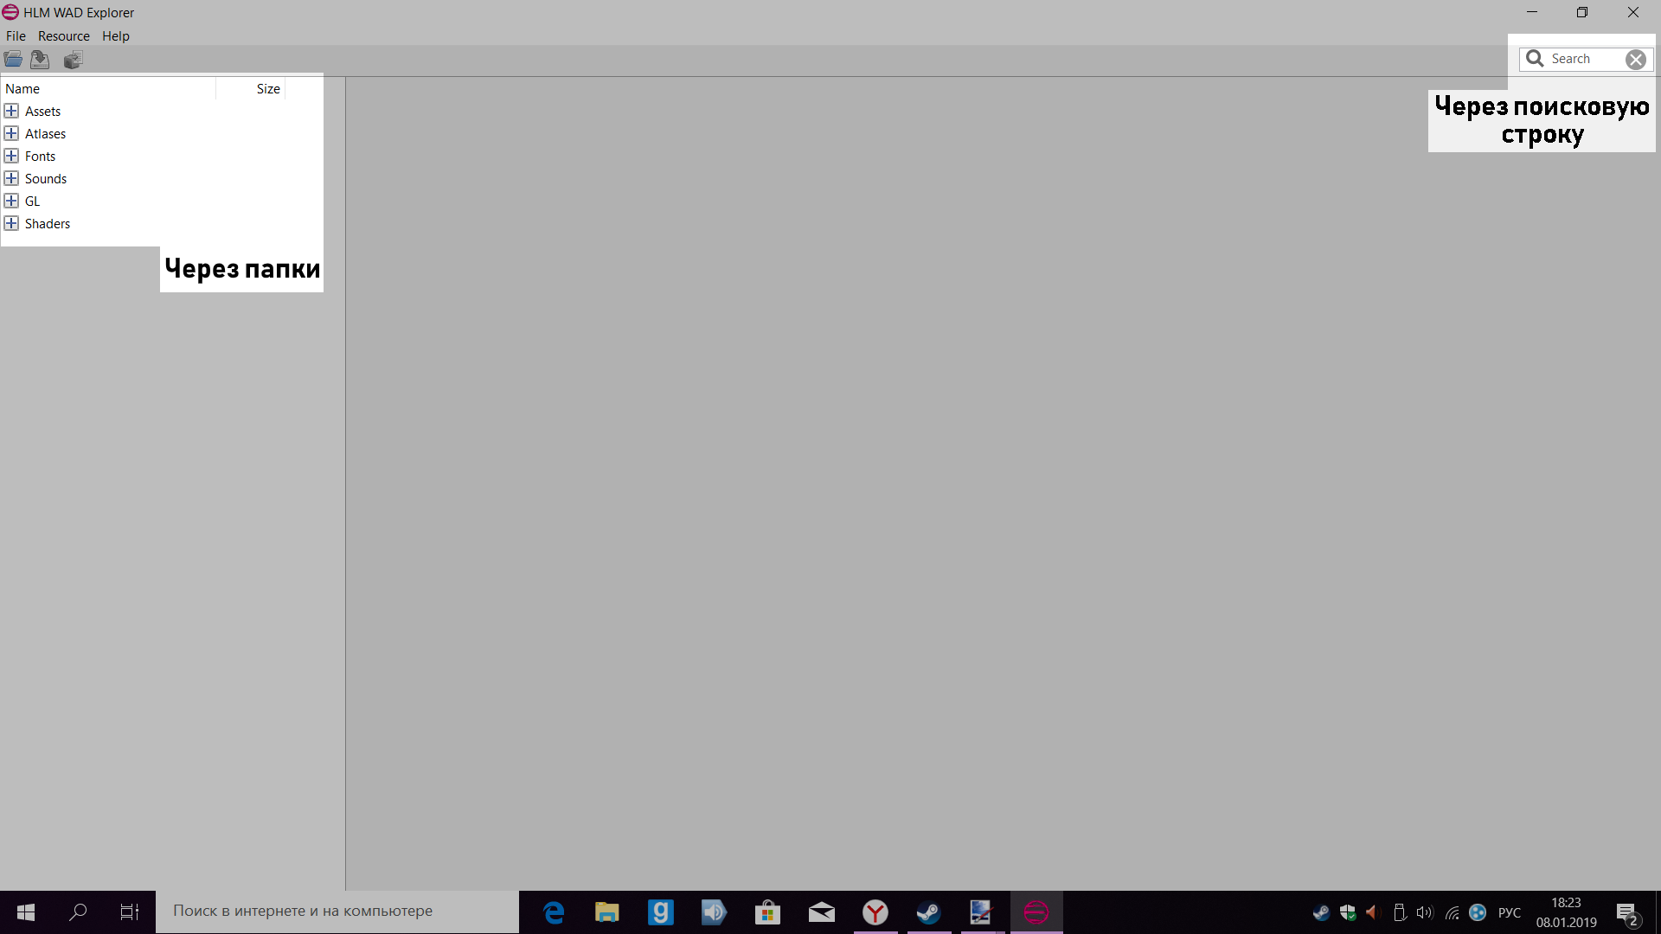Select the Fonts item in the tree

(x=40, y=157)
